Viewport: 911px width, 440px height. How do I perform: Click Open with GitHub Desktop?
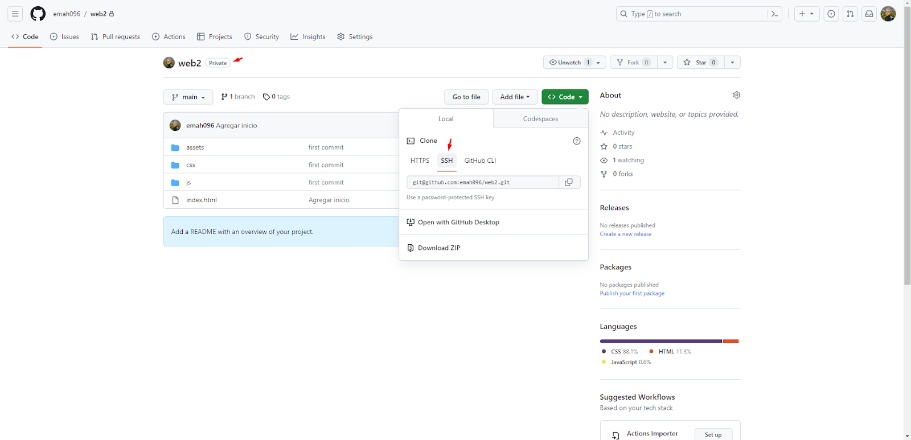pyautogui.click(x=494, y=223)
